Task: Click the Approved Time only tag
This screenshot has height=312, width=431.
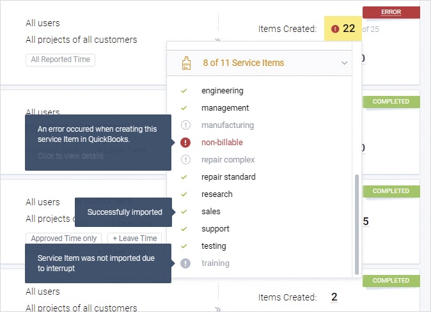Action: [63, 238]
